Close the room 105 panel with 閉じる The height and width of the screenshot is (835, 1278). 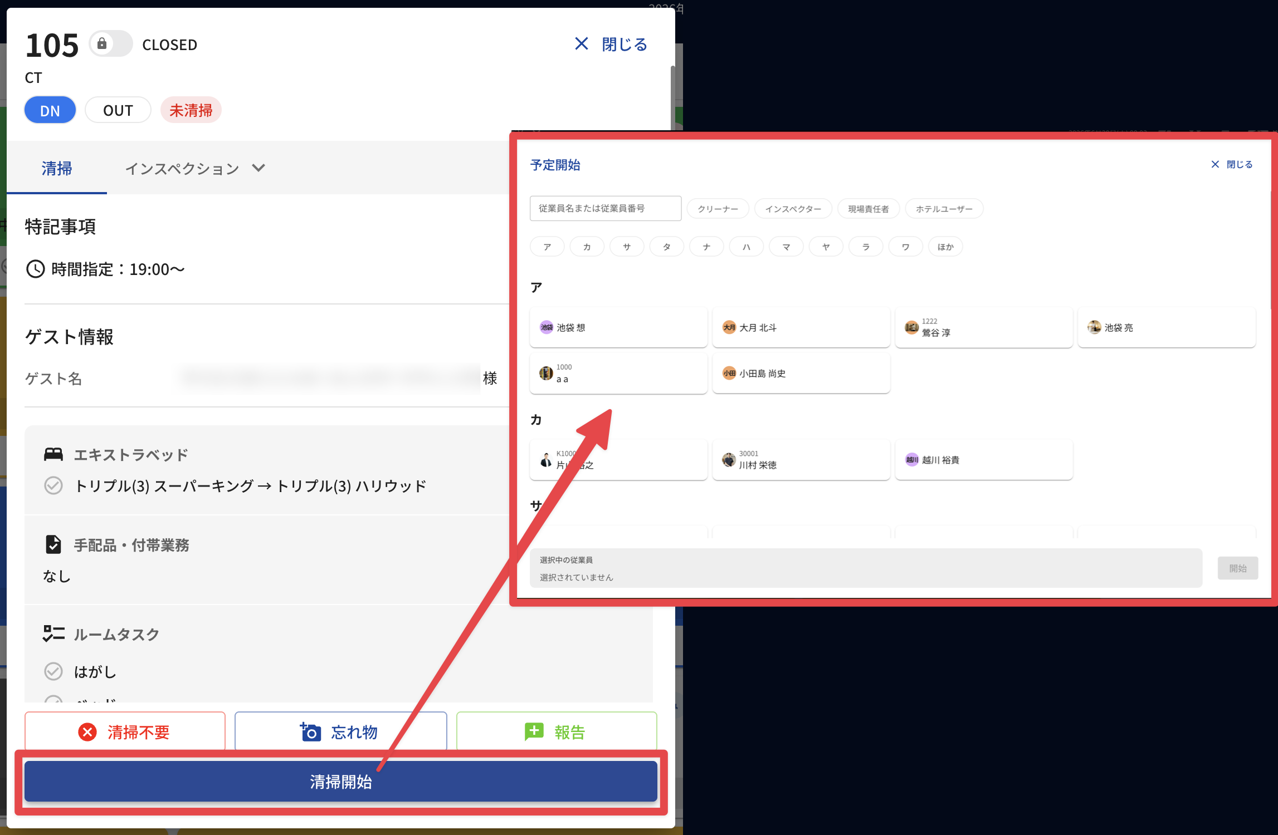click(611, 44)
